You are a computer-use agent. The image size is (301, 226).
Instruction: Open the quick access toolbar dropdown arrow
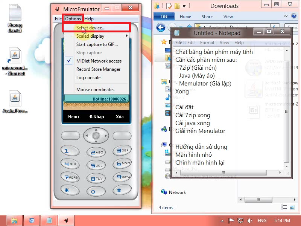coord(184,6)
